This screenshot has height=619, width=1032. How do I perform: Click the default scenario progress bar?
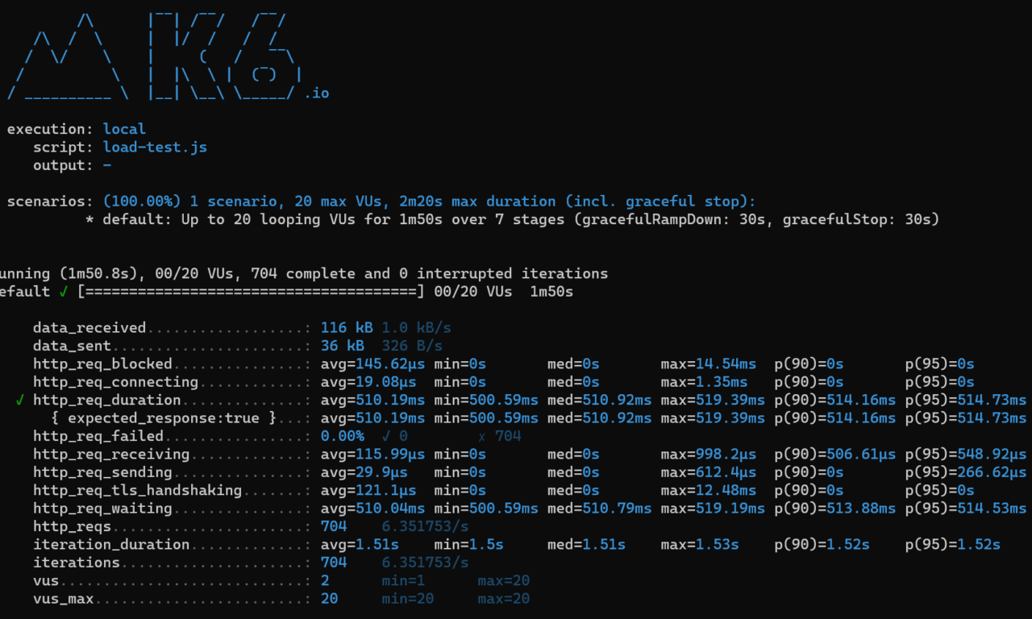click(251, 292)
